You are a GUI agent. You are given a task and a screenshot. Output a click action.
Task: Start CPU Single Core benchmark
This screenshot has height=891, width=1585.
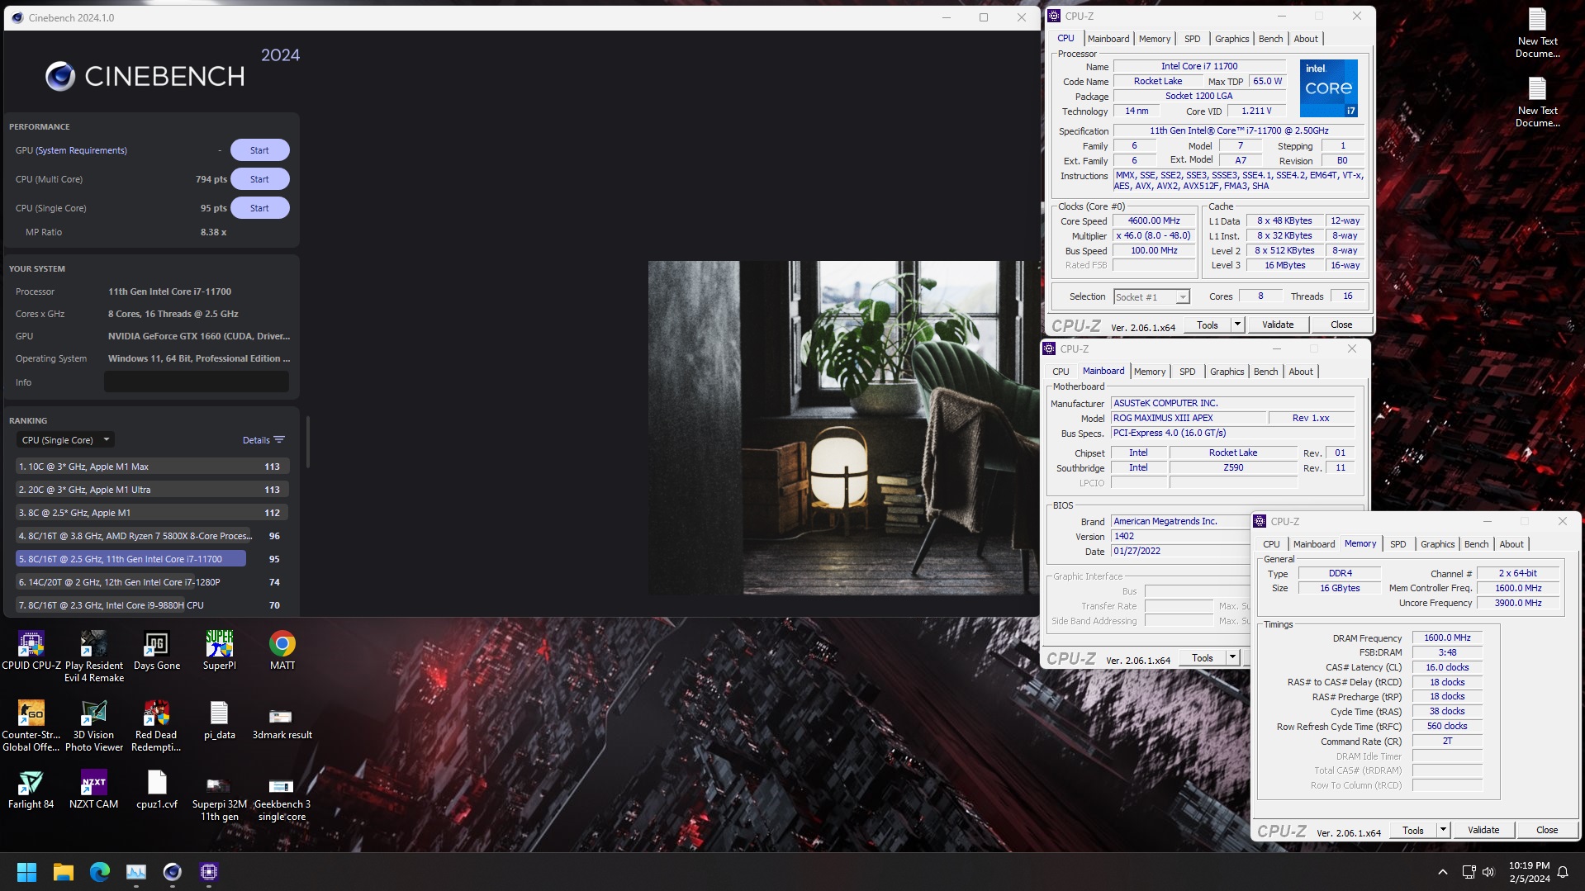(259, 208)
